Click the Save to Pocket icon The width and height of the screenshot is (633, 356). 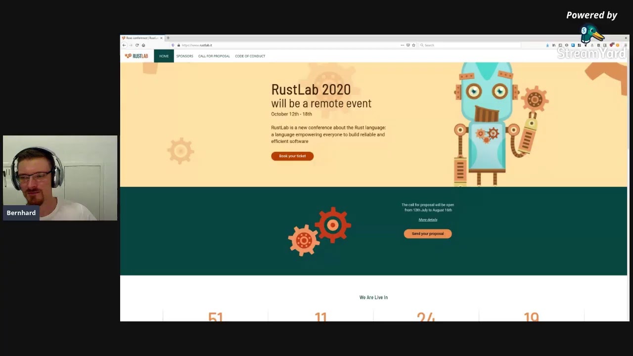tap(408, 45)
